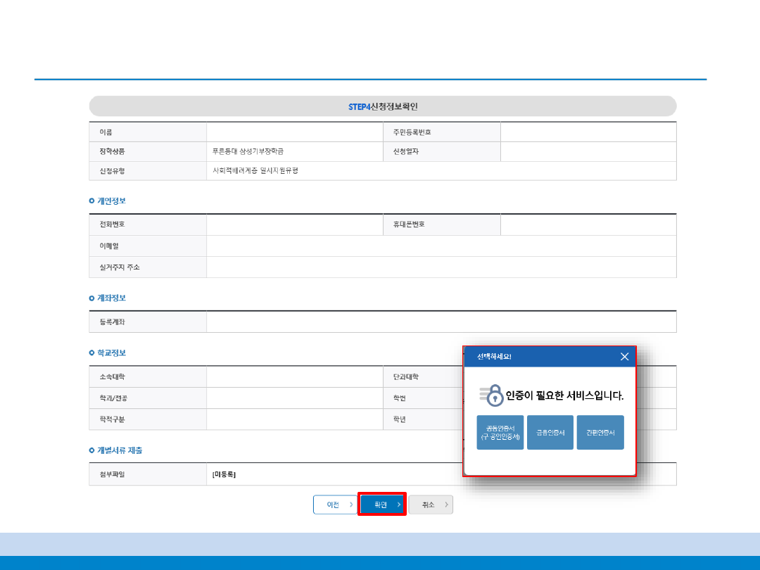Close the 선택하세요 dialog with X

(624, 357)
